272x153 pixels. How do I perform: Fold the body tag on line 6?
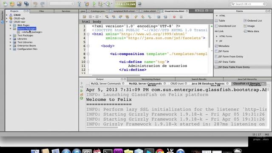tap(88, 46)
